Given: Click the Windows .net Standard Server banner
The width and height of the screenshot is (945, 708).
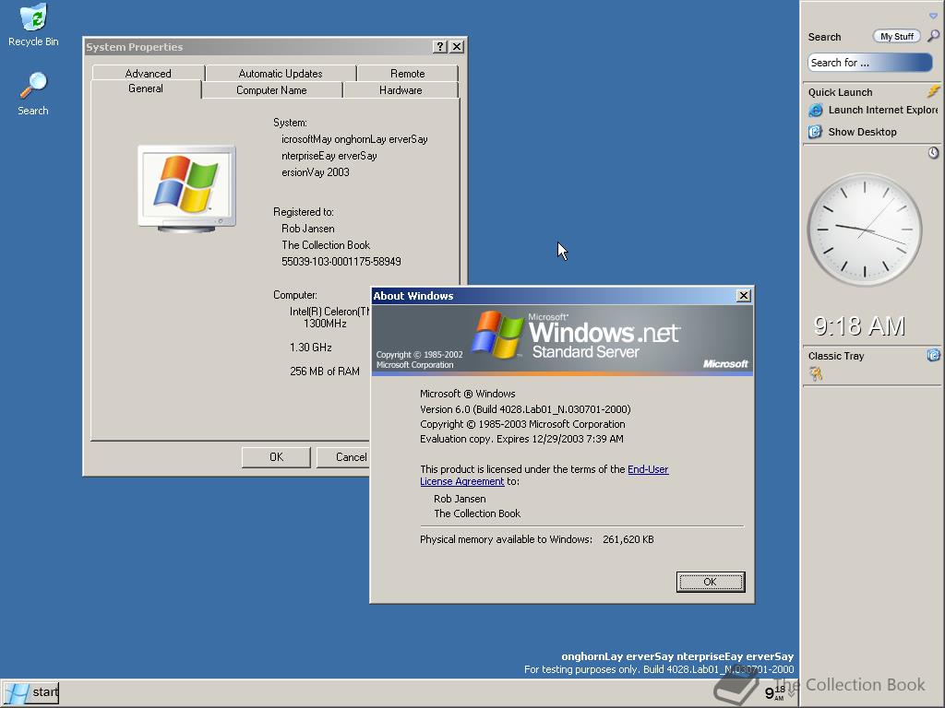Looking at the screenshot, I should pyautogui.click(x=562, y=339).
